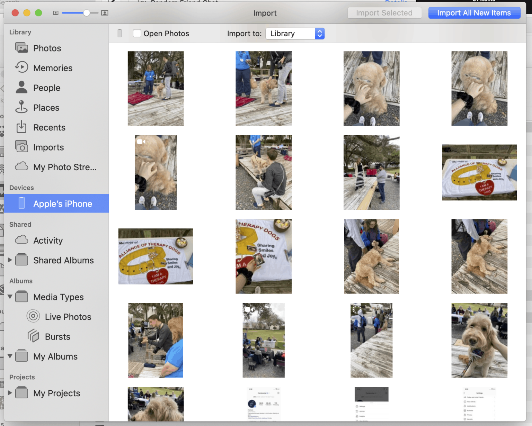Select Apple's iPhone under Devices

[62, 203]
